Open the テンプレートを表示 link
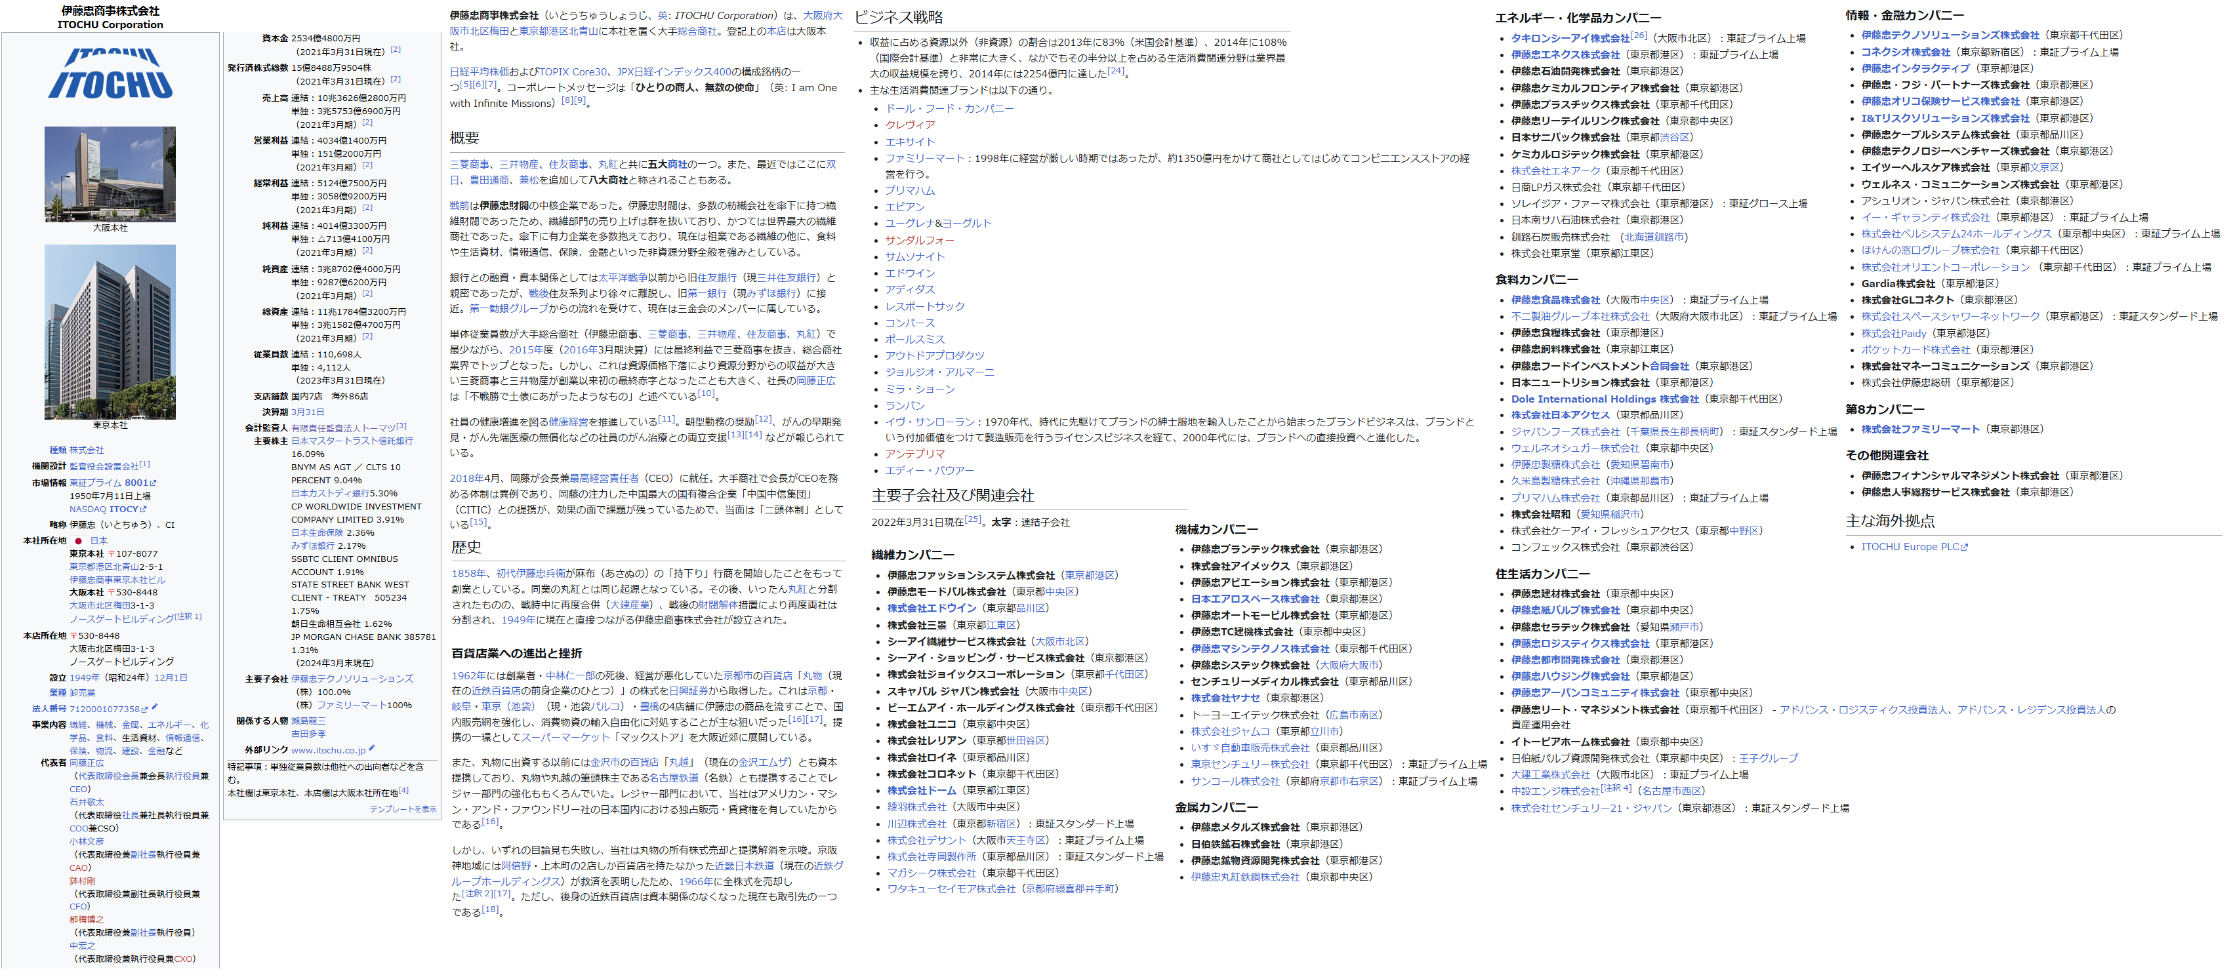The width and height of the screenshot is (2233, 977). tap(403, 809)
